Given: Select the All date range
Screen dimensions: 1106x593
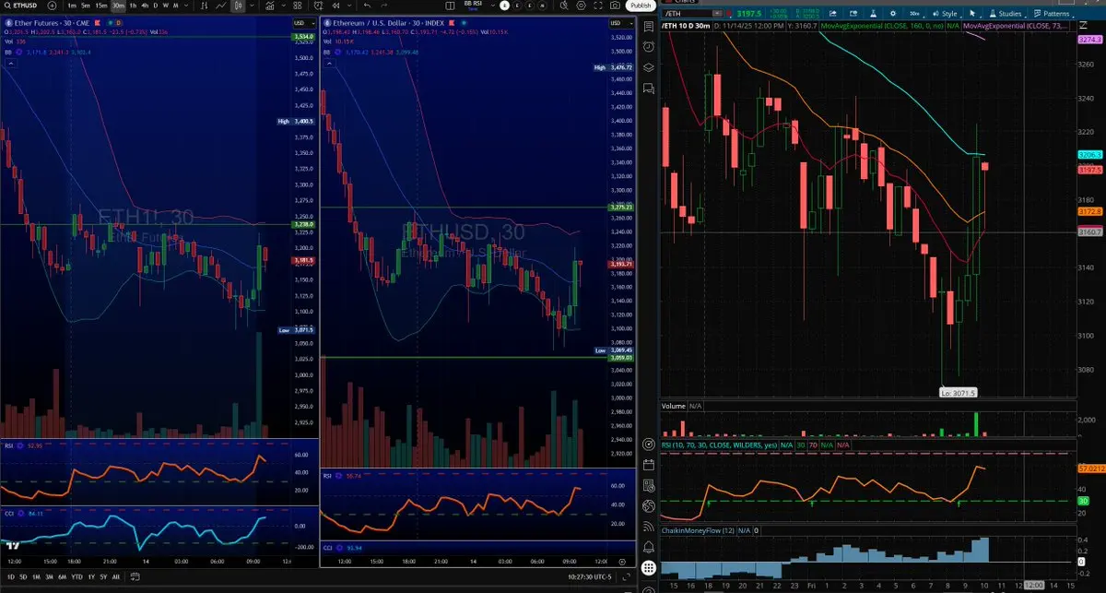Looking at the screenshot, I should point(115,576).
